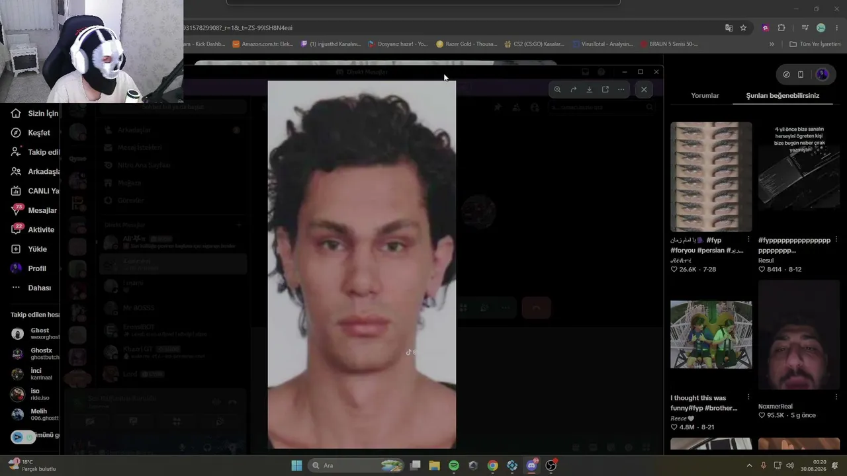Click the taskbar Ara search box
Viewport: 847px width, 476px height.
(x=356, y=465)
